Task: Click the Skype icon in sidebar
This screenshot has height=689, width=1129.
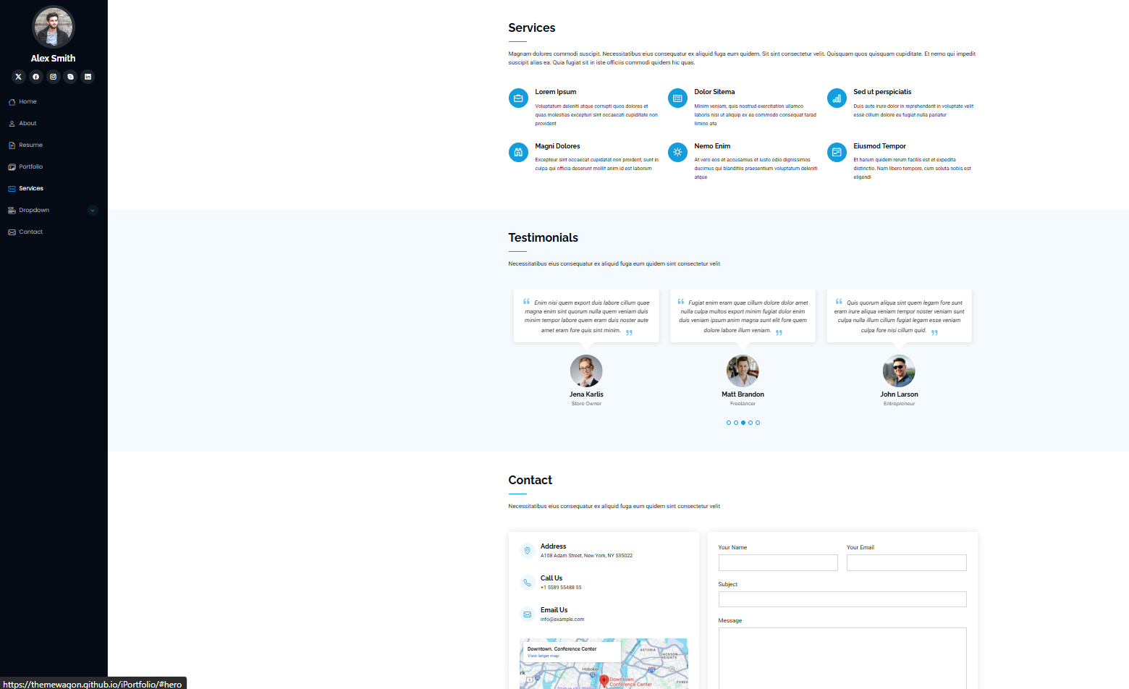Action: click(x=70, y=77)
